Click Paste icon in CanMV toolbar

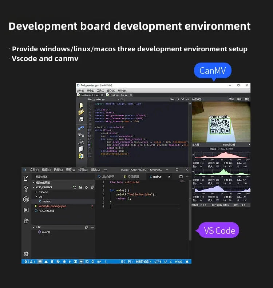(x=81, y=156)
